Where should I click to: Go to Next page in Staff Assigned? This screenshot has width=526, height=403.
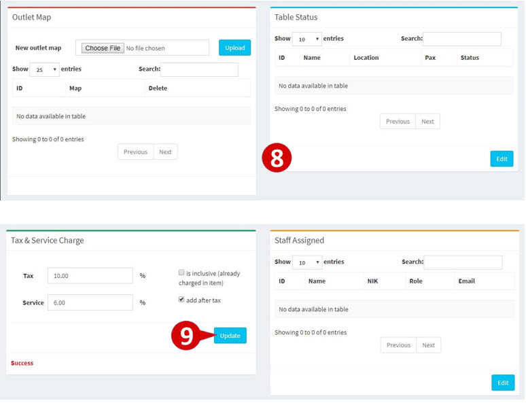pos(428,345)
